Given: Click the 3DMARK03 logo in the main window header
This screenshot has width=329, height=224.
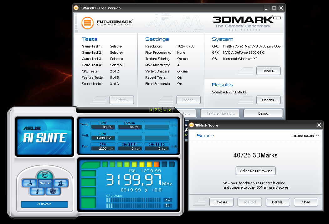Looking at the screenshot, I should click(247, 23).
